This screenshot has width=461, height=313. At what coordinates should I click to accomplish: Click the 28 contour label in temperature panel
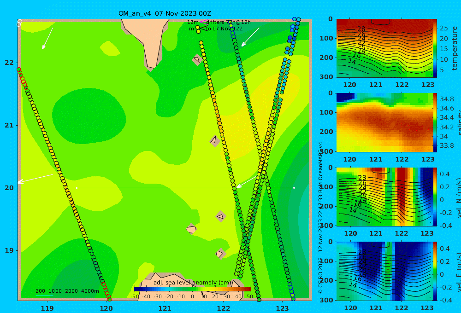click(x=361, y=29)
